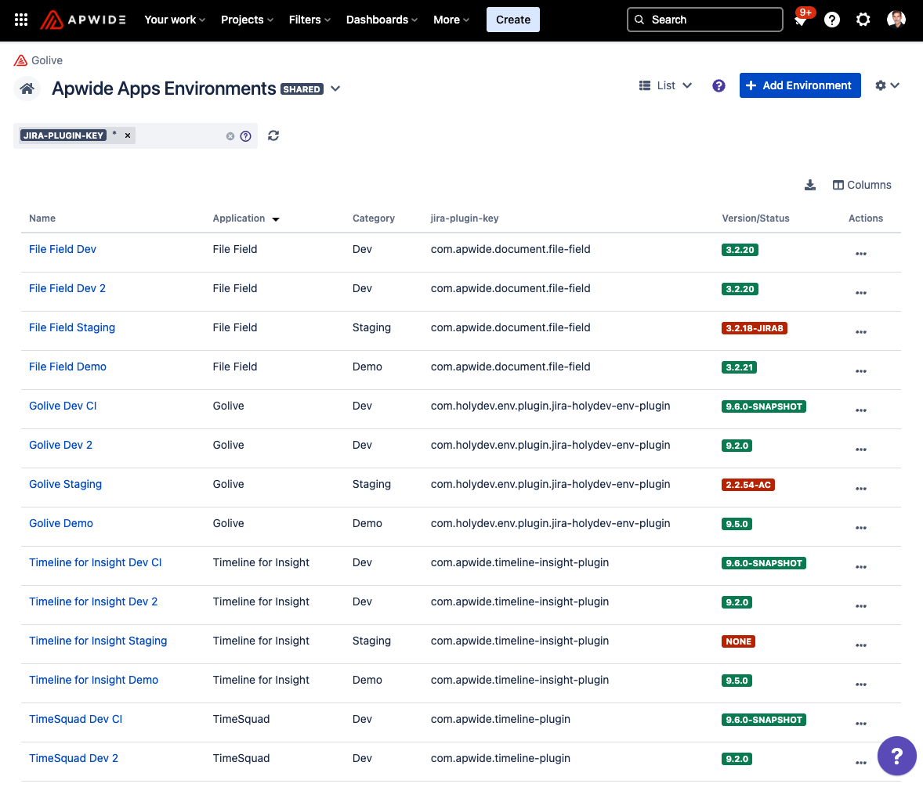Expand the Apwide Apps Environments title chevron
The width and height of the screenshot is (923, 791).
pos(335,88)
